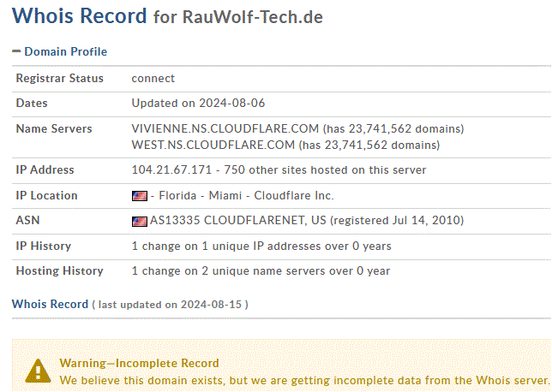The height and width of the screenshot is (392, 552).
Task: Click the 'IP History' label
Action: 44,246
